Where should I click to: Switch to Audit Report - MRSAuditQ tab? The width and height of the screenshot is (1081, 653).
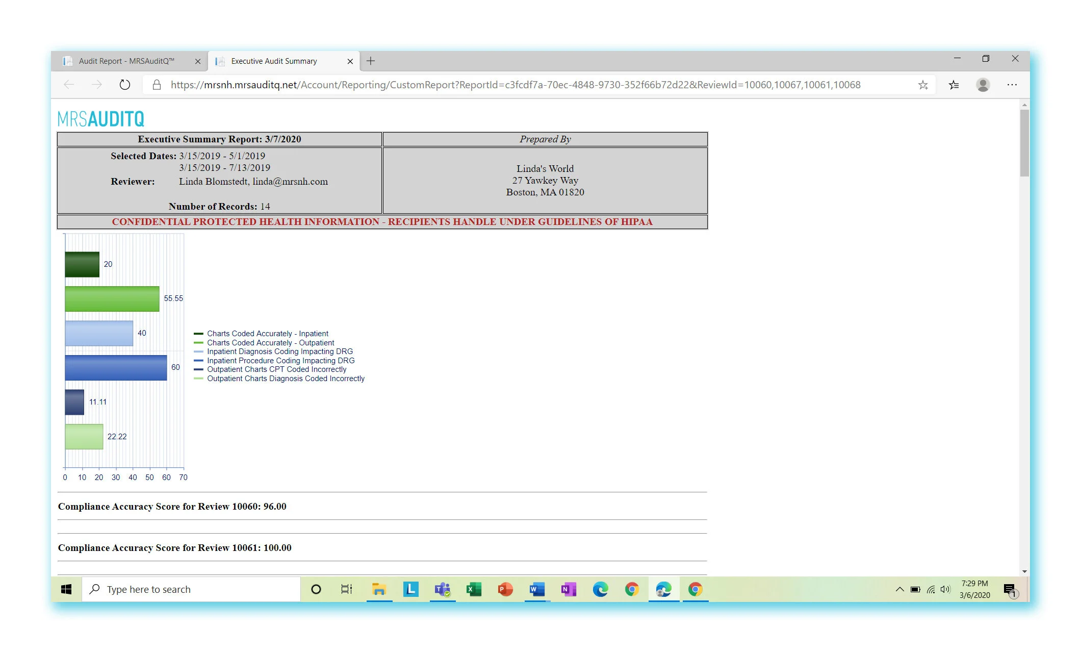pyautogui.click(x=126, y=61)
